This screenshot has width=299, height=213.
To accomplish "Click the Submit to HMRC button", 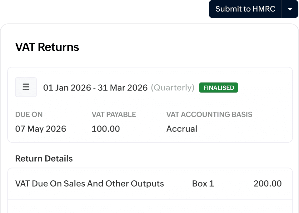I will 245,9.
